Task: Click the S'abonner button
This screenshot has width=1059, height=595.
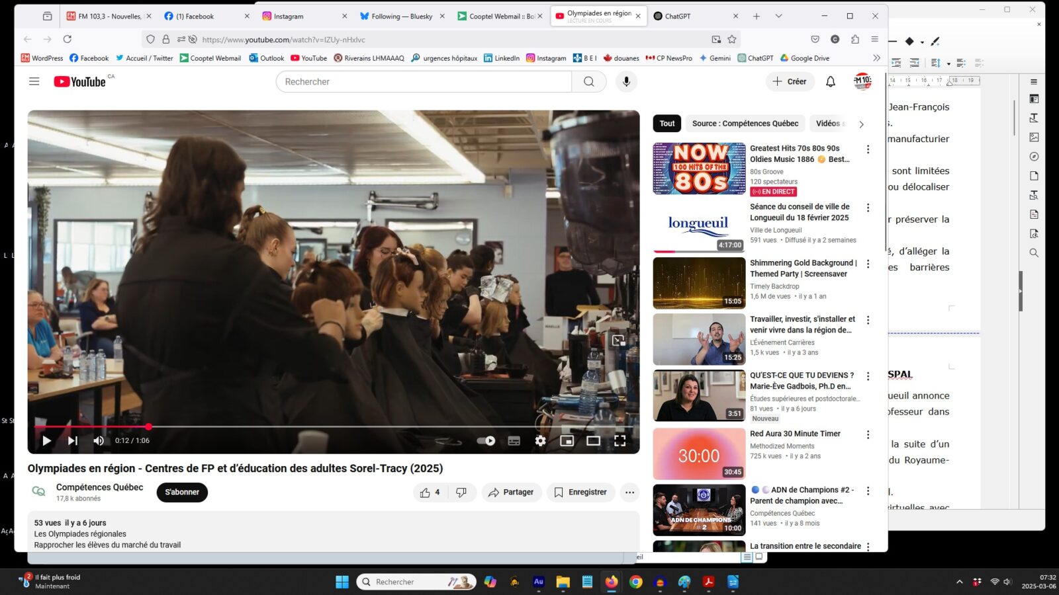Action: point(182,493)
